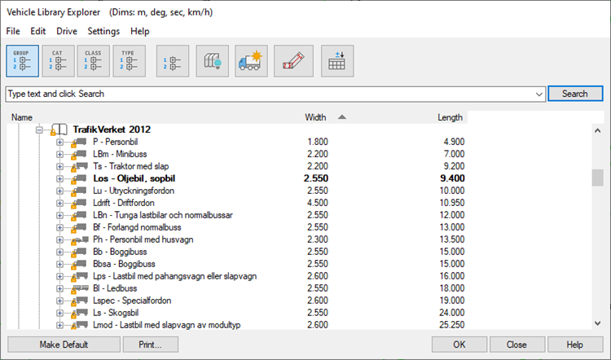Click the Bl - Ledbuss vehicle icon

pos(81,288)
